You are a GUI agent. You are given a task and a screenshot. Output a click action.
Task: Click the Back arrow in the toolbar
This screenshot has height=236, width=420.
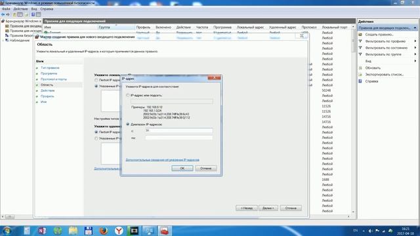click(3, 14)
